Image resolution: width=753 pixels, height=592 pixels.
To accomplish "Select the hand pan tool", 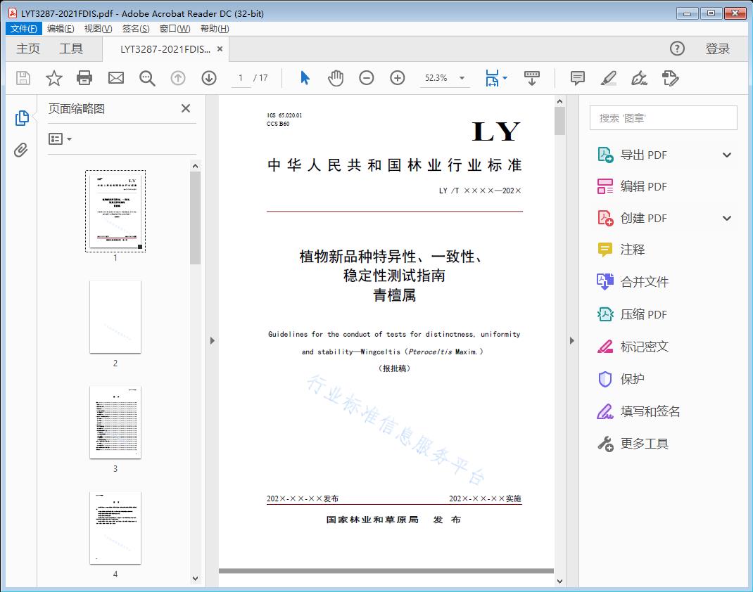I will 336,78.
